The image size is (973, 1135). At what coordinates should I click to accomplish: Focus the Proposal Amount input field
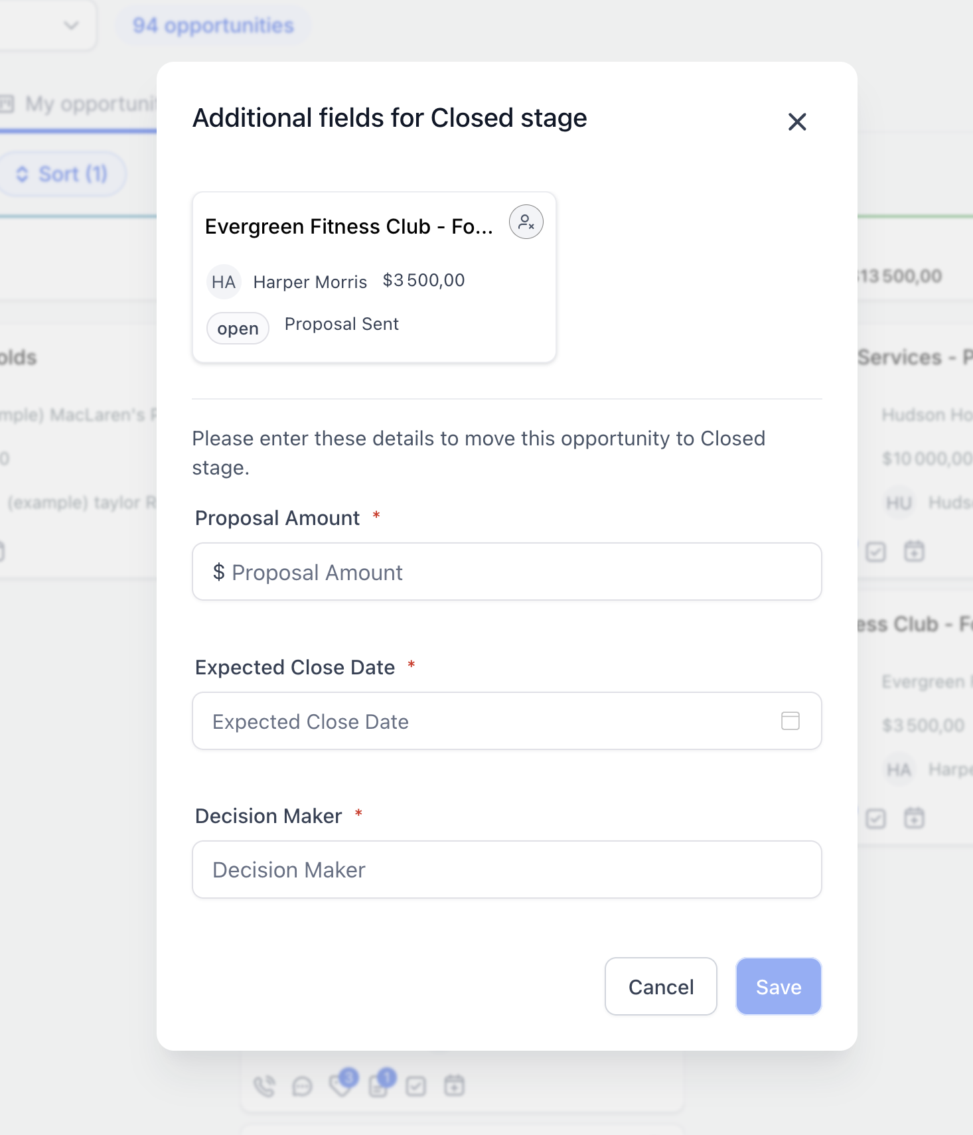[x=507, y=572]
